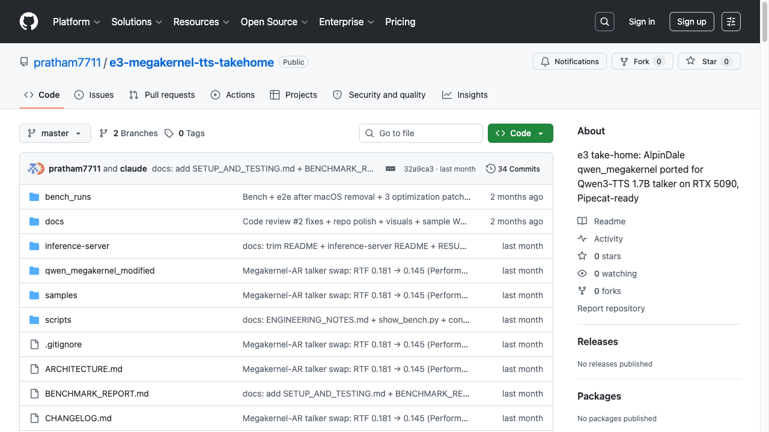This screenshot has height=432, width=769.
Task: Click the page vertical scrollbar
Action: pyautogui.click(x=765, y=216)
